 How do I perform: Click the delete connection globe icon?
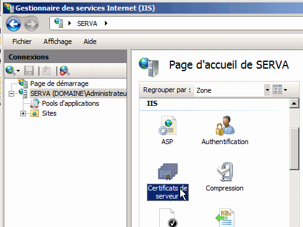click(65, 71)
